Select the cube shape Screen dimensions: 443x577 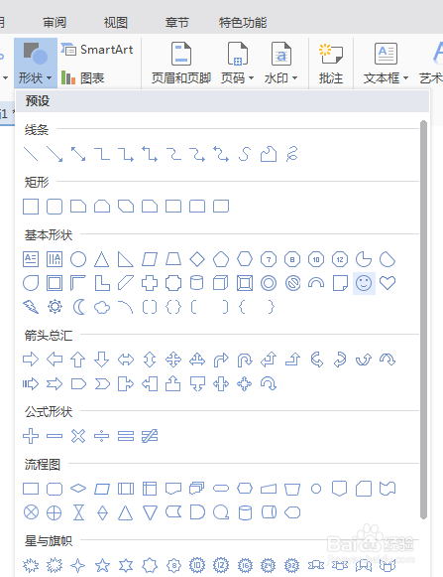[221, 283]
